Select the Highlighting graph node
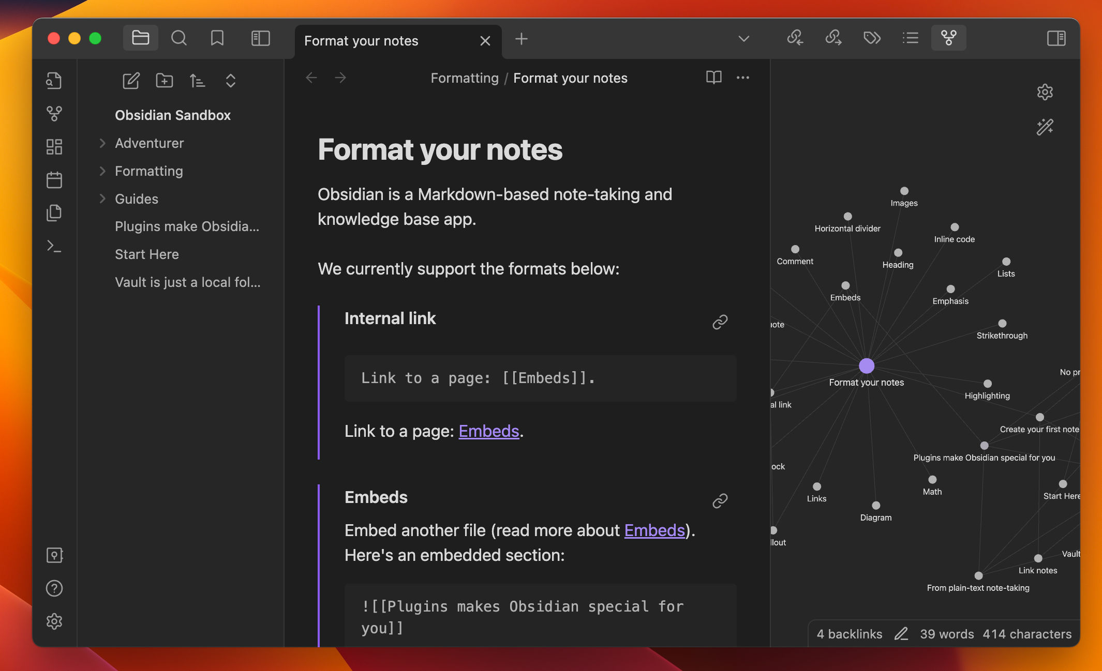This screenshot has width=1102, height=671. (988, 384)
